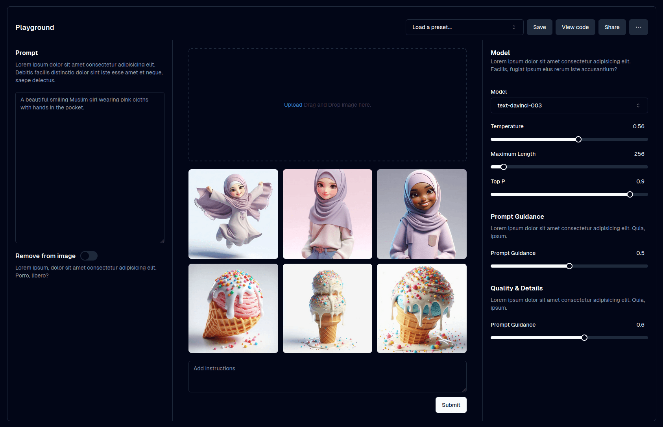Image resolution: width=663 pixels, height=427 pixels.
Task: Click the preset selector chevron icon
Action: click(x=513, y=27)
